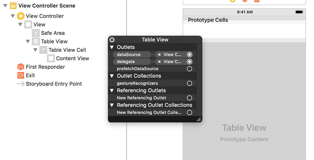Click the Content View icon in outline
Image resolution: width=314 pixels, height=160 pixels.
[x=51, y=58]
